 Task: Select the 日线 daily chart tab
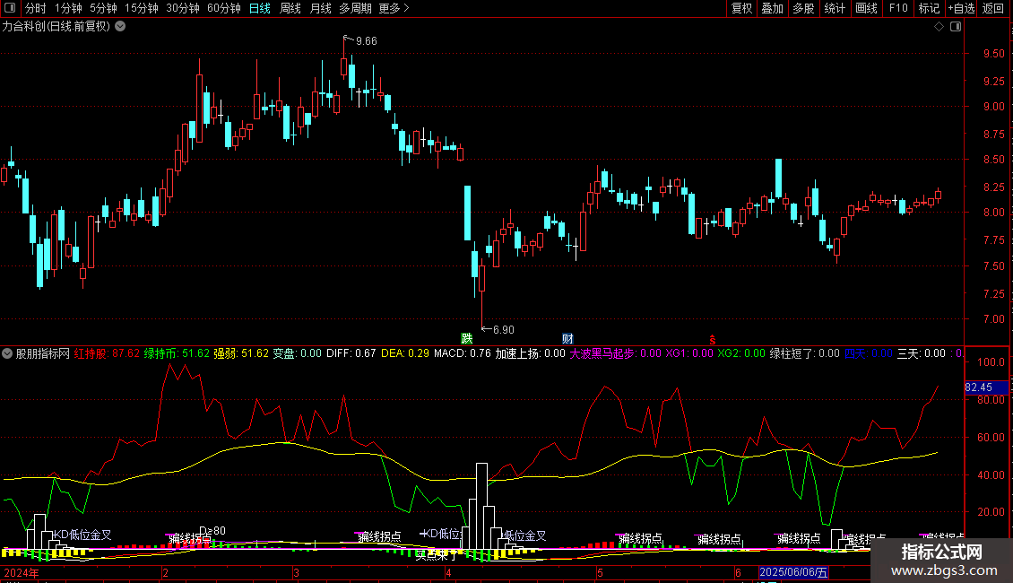tap(260, 8)
